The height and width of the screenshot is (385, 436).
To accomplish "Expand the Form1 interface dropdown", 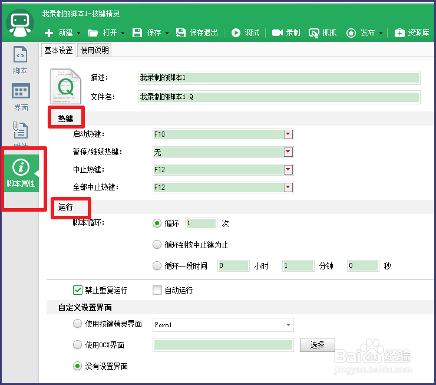I will coord(288,325).
